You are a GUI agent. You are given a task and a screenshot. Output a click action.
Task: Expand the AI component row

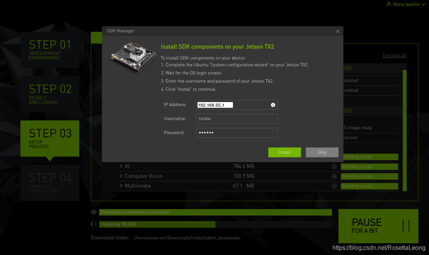coord(121,166)
